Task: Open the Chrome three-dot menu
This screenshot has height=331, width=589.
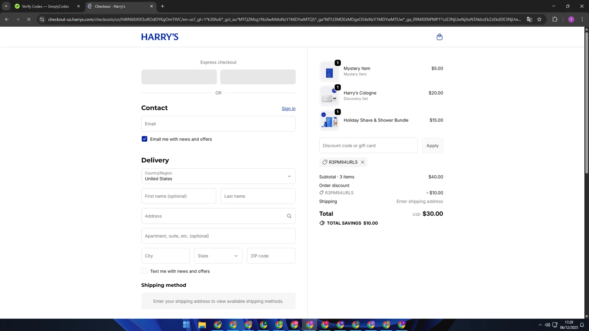Action: pyautogui.click(x=582, y=19)
